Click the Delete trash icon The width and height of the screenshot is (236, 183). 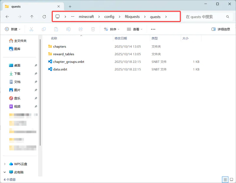point(93,29)
